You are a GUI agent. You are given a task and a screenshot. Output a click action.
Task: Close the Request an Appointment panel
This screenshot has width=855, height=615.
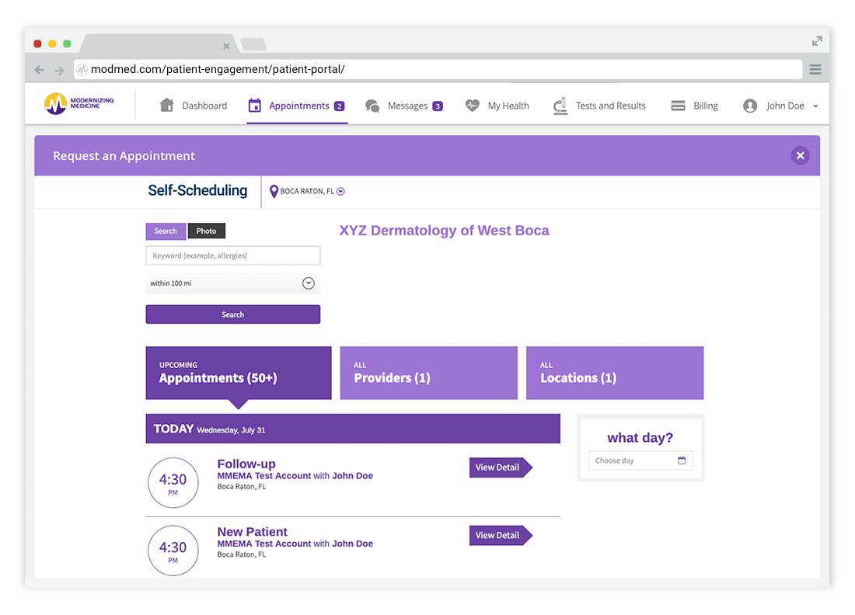800,156
